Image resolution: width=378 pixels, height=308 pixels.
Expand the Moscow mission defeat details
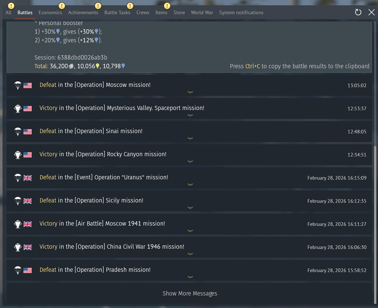(190, 92)
